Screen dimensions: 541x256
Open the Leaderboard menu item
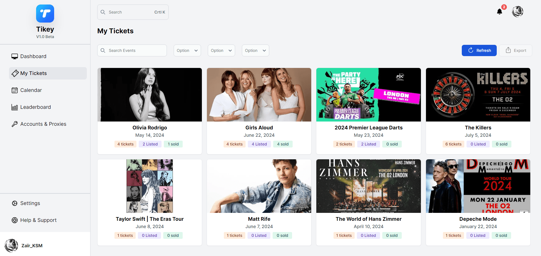point(36,107)
